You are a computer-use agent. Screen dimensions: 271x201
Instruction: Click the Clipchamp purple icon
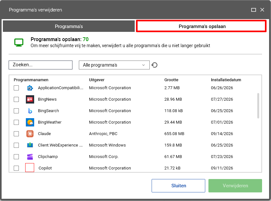tap(30, 157)
